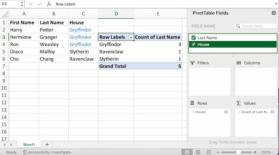The image size is (279, 155).
Task: Close the PivotTable Fields pane
Action: pyautogui.click(x=274, y=13)
